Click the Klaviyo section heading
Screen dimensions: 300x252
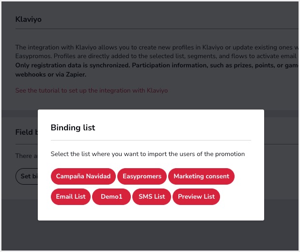point(29,20)
